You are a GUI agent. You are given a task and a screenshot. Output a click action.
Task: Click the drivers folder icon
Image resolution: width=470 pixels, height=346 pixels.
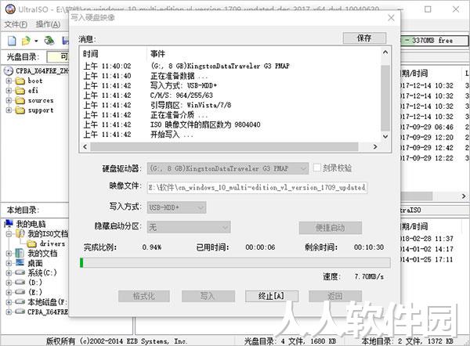pos(31,243)
